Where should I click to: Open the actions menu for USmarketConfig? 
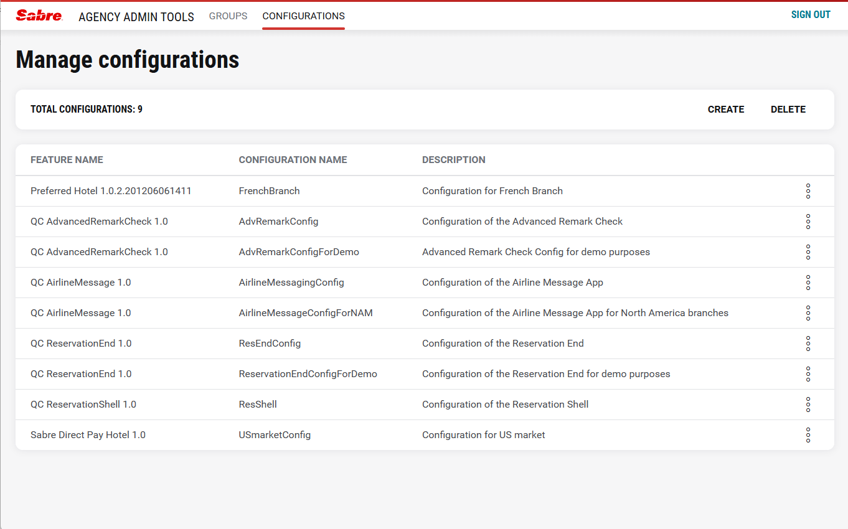(x=808, y=435)
